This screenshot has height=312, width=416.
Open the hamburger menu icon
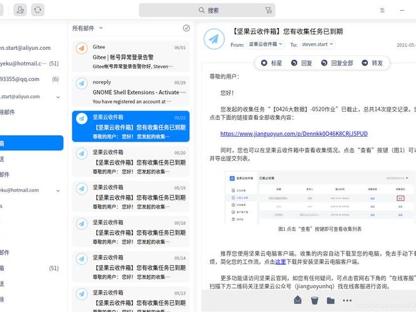point(382,10)
